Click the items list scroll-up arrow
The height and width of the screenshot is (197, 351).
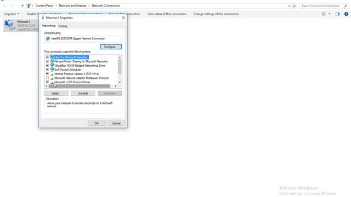120,57
